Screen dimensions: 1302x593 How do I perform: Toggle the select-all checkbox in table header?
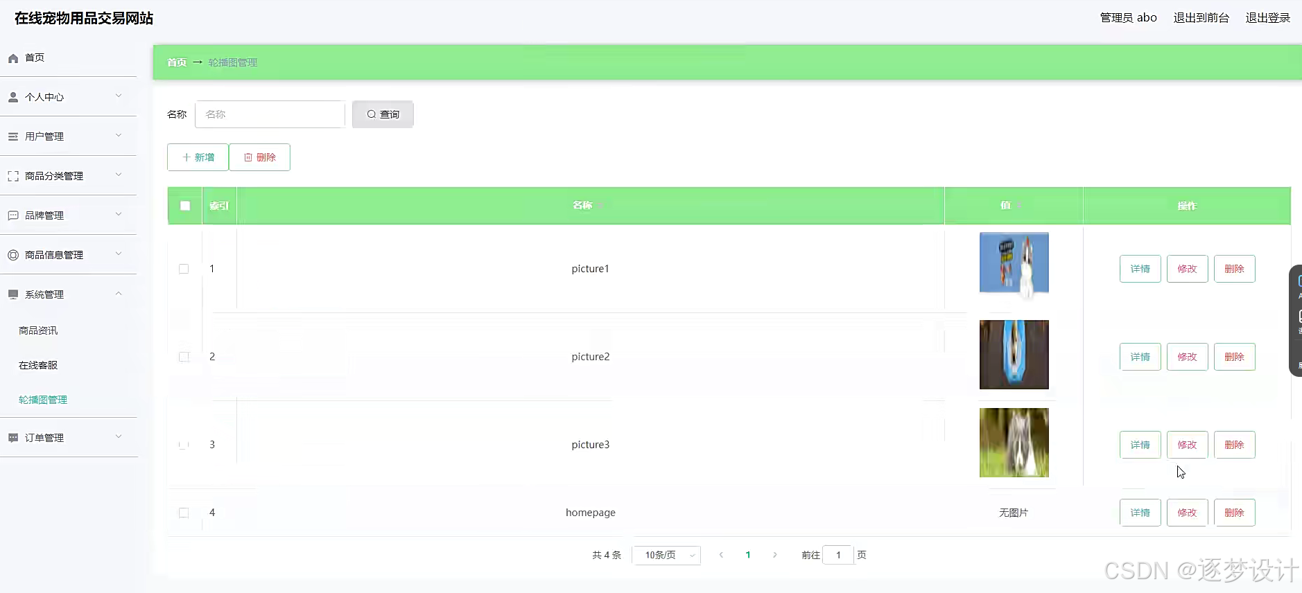pos(185,206)
